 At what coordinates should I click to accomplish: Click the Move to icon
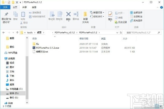[52, 14]
